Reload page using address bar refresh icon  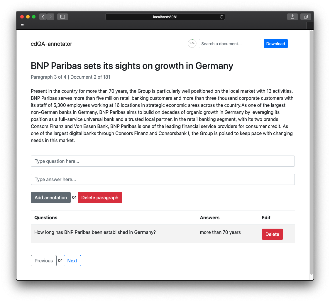[221, 17]
